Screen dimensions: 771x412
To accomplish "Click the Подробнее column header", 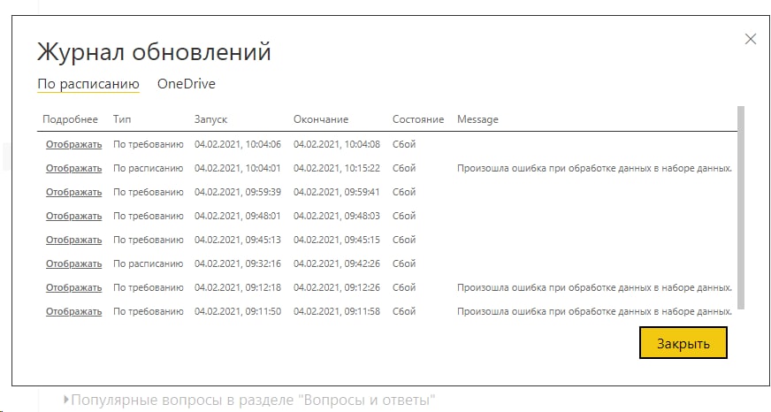I will (71, 119).
